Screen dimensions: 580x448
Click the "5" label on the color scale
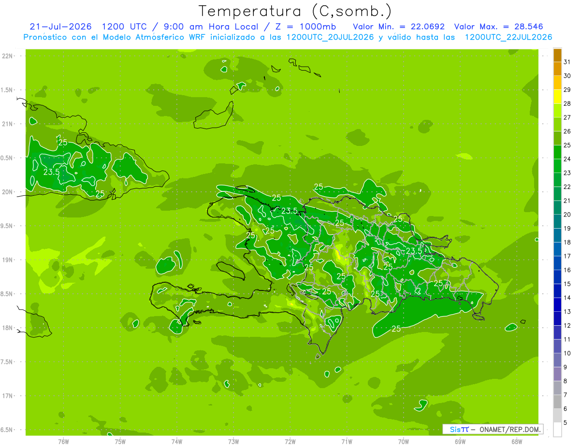[565, 423]
